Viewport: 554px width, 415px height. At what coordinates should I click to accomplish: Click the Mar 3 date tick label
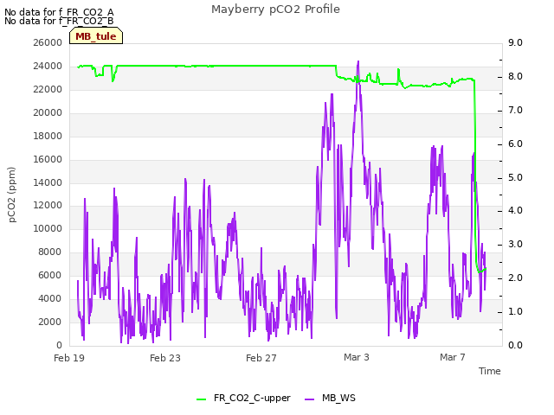pos(357,357)
